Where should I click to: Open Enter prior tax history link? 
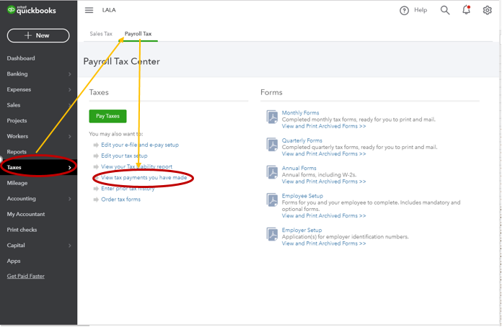click(128, 188)
